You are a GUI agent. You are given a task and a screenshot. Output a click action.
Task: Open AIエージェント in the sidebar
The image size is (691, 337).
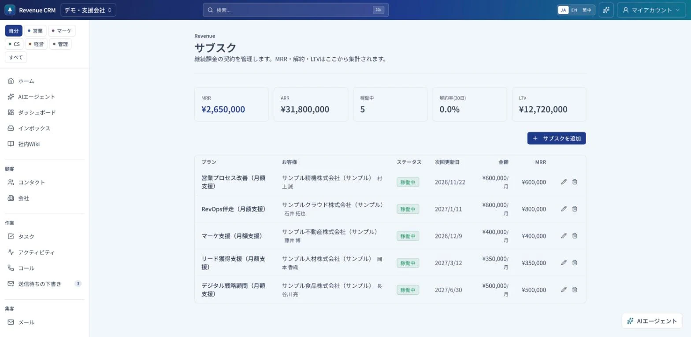[37, 97]
